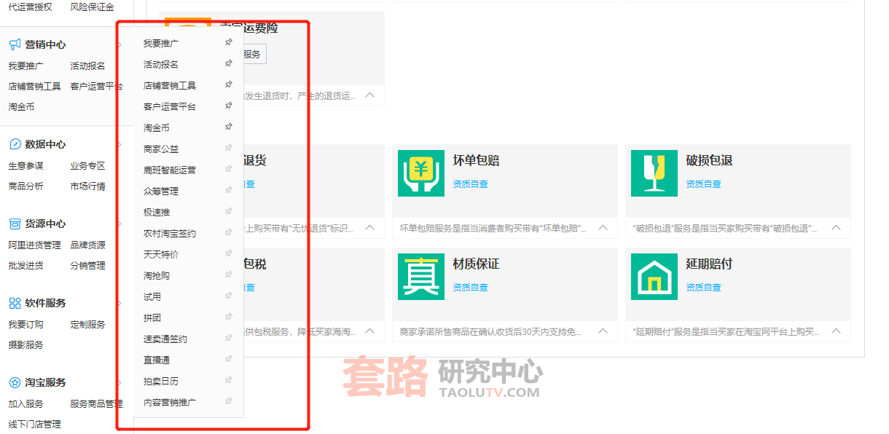Image resolution: width=889 pixels, height=434 pixels.
Task: Click pin icon beside 内容营销推广
Action: [x=228, y=402]
